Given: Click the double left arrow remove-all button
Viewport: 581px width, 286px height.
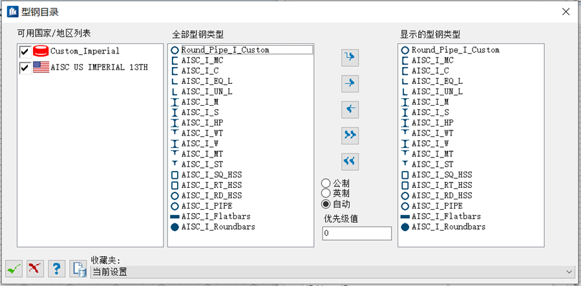Looking at the screenshot, I should 350,161.
